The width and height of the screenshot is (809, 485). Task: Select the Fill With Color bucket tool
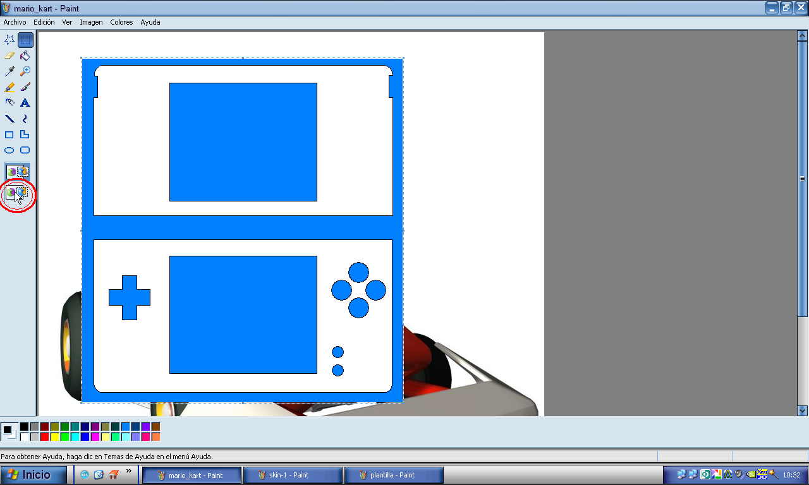tap(25, 56)
